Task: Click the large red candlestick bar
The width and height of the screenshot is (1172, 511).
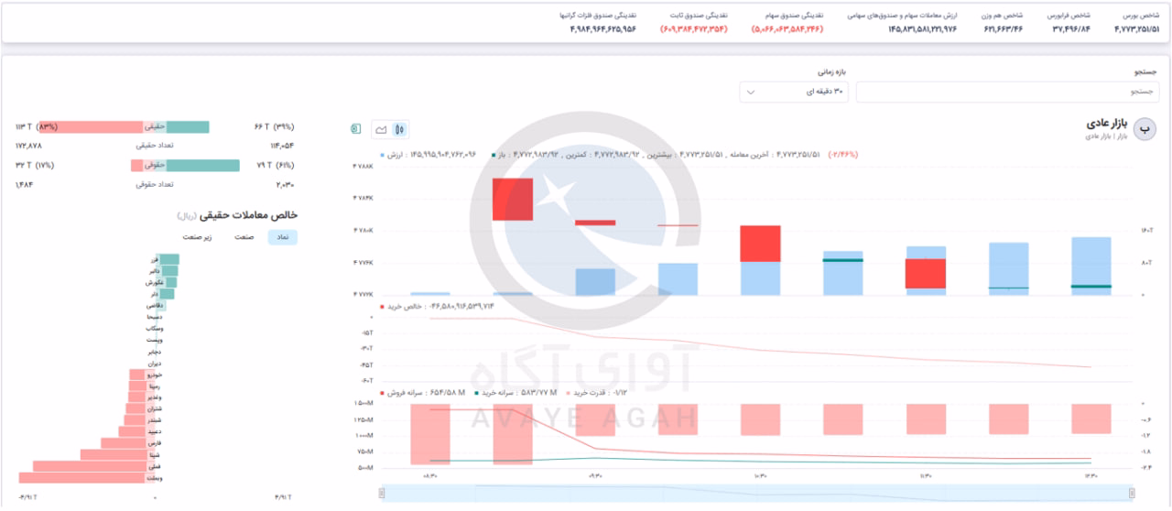Action: tap(513, 199)
